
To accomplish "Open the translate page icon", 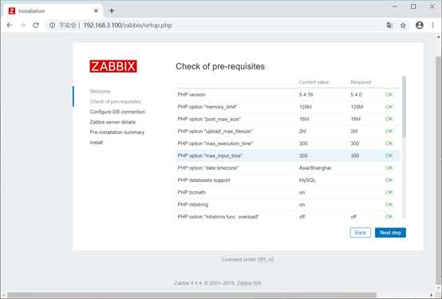I will tap(389, 26).
